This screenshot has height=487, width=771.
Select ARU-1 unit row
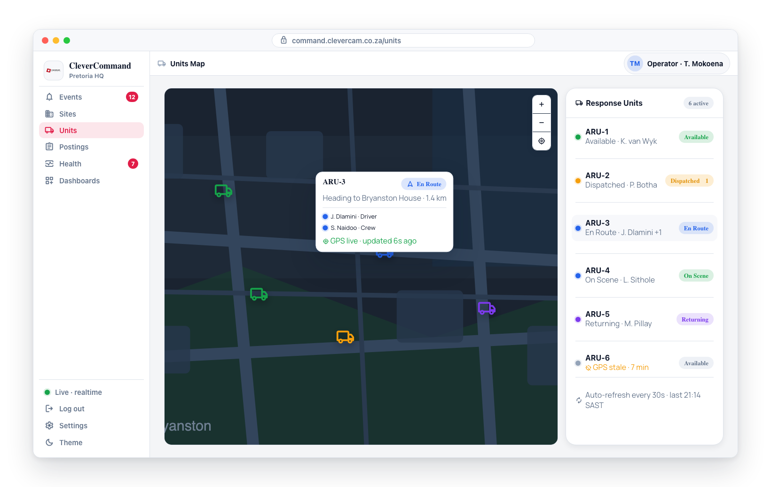[x=644, y=137]
